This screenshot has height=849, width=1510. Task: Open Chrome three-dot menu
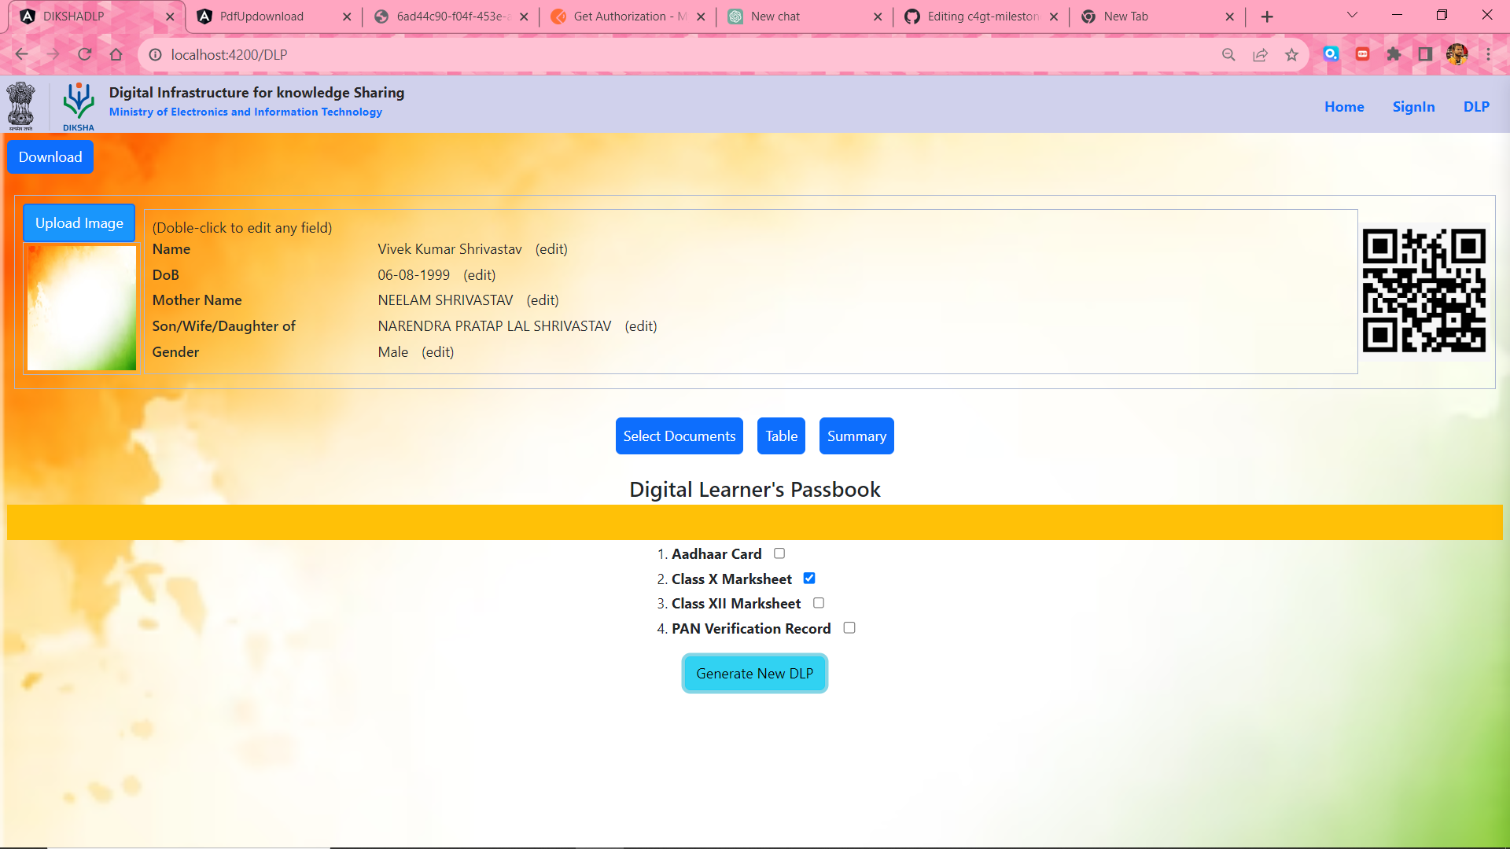point(1488,54)
